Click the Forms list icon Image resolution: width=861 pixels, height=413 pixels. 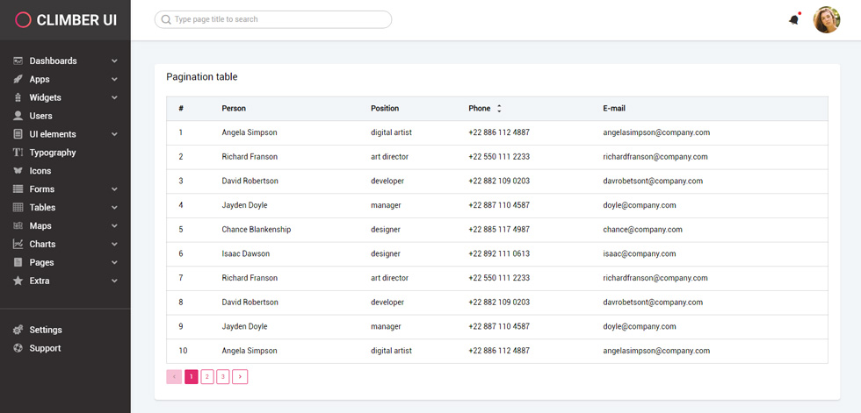[x=18, y=189]
